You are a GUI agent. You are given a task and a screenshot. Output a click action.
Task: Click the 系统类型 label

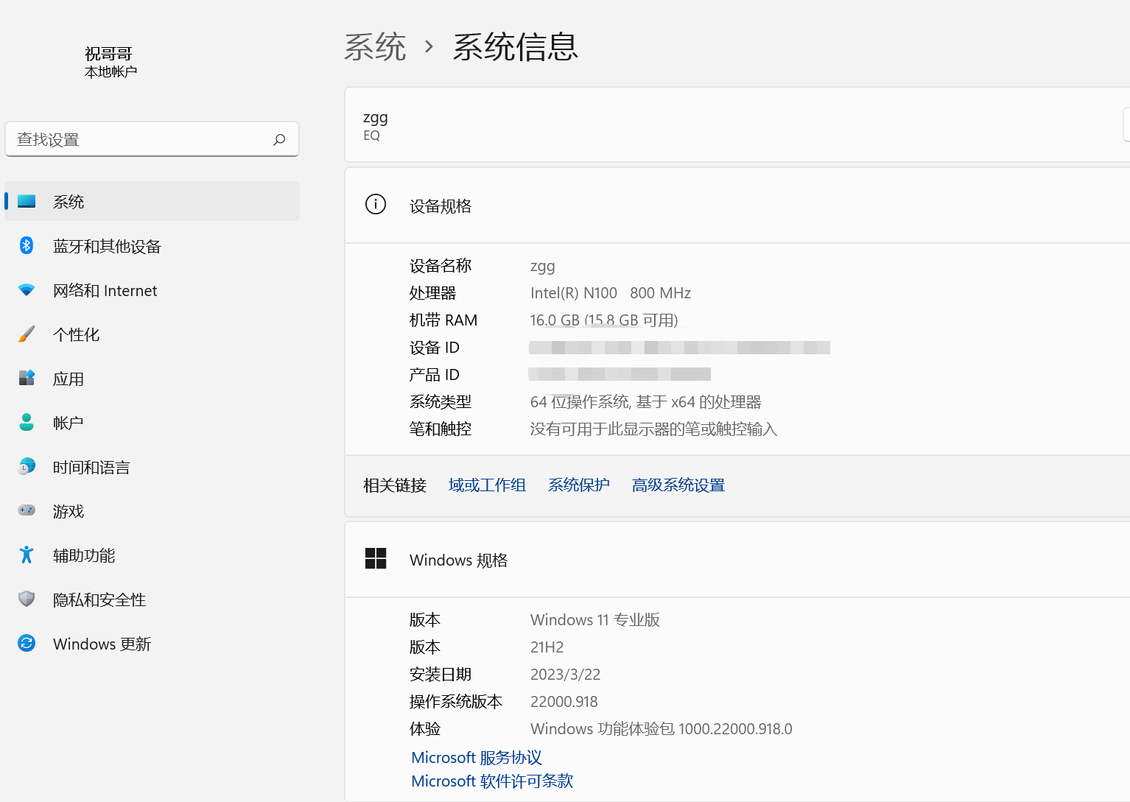(x=441, y=402)
